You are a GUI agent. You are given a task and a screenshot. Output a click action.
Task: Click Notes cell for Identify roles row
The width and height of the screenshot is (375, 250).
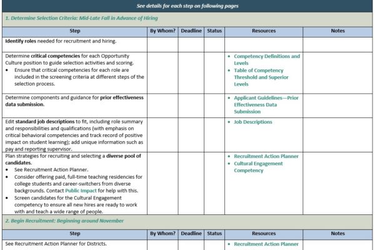click(x=337, y=44)
